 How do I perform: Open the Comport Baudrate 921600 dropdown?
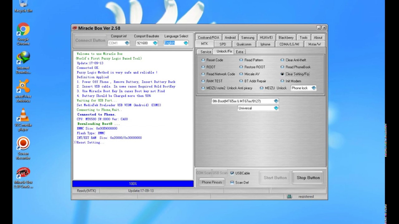pyautogui.click(x=147, y=43)
